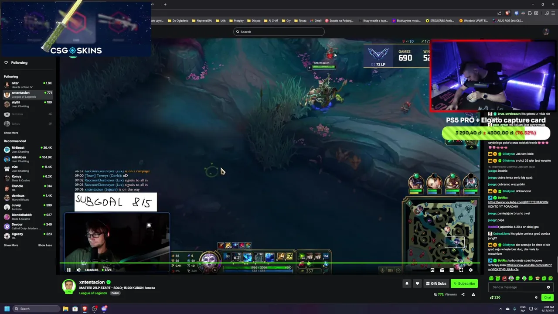558x314 pixels.
Task: Open Gmail bookmark in bookmarks bar
Action: tap(316, 20)
